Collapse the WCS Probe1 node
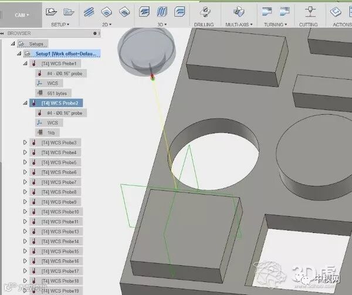Viewport: 352px width, 295px height. click(x=25, y=63)
